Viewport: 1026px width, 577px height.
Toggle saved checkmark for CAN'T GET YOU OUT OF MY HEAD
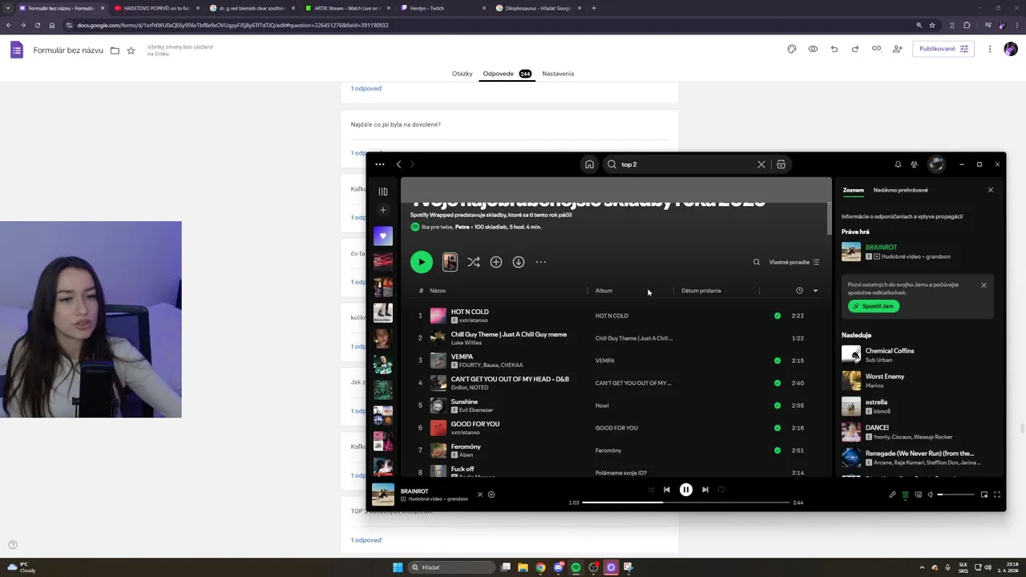point(778,383)
